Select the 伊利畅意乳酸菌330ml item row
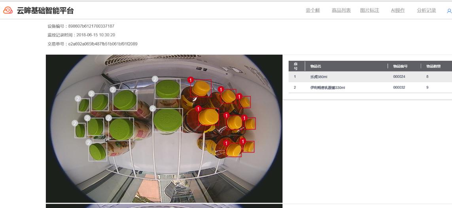Viewport: 452px width, 208px height. click(370, 87)
